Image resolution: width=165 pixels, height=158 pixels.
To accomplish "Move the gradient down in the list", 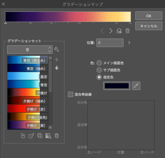I will click(57, 68).
